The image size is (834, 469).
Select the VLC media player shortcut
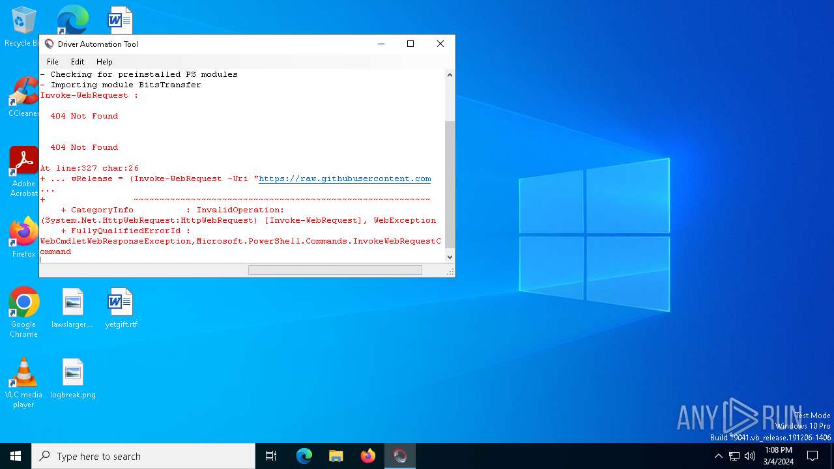pos(23,383)
